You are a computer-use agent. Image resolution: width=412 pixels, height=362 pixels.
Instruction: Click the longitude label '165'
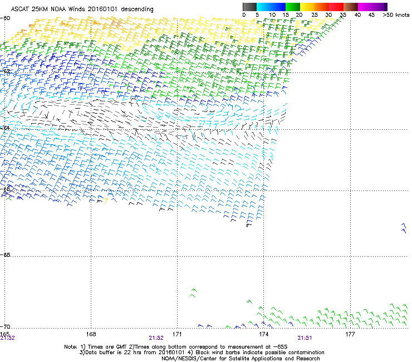(4, 334)
